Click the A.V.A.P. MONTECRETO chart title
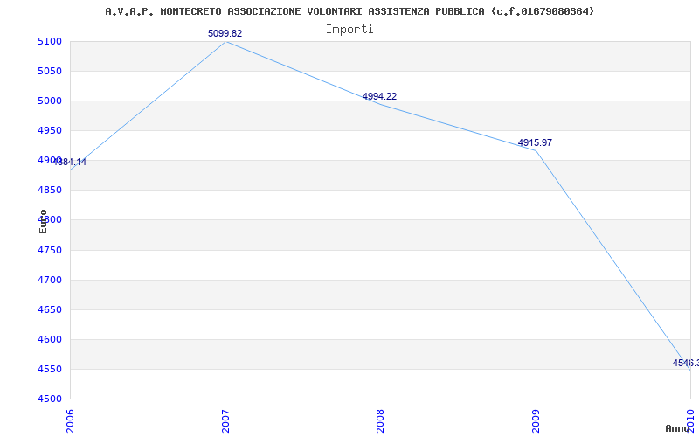 point(350,11)
